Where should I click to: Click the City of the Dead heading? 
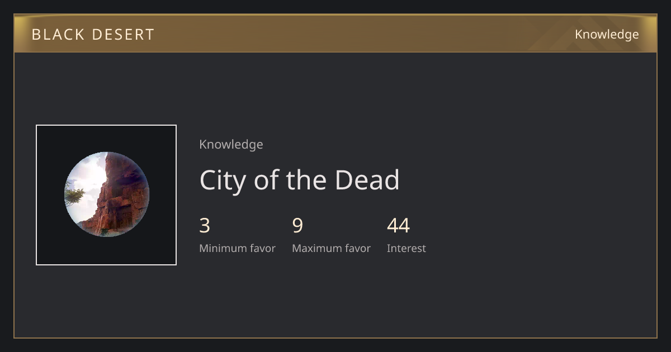pos(300,180)
